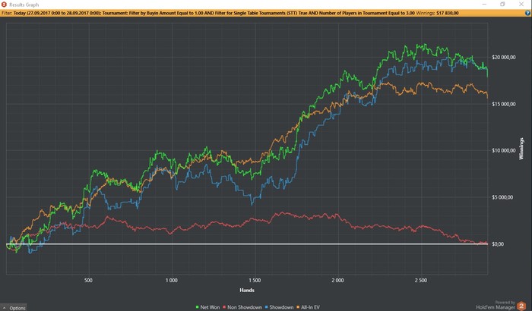
Task: Click the Hold'em Manager 2 logo
Action: (x=521, y=306)
